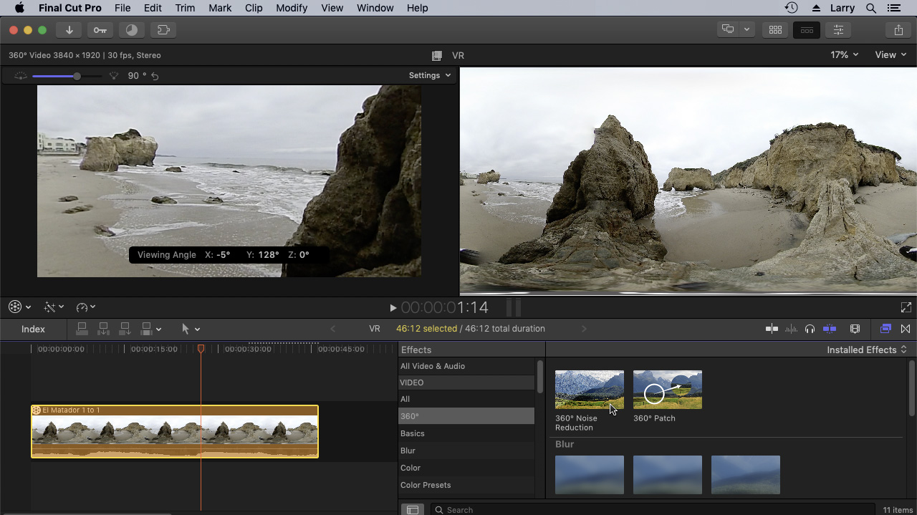Click the Extensions button in toolbar
The width and height of the screenshot is (917, 515).
pyautogui.click(x=163, y=30)
